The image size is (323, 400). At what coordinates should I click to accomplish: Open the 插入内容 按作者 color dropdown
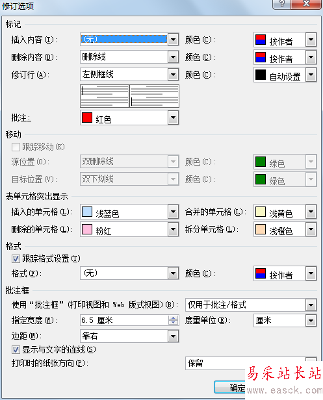tap(311, 40)
